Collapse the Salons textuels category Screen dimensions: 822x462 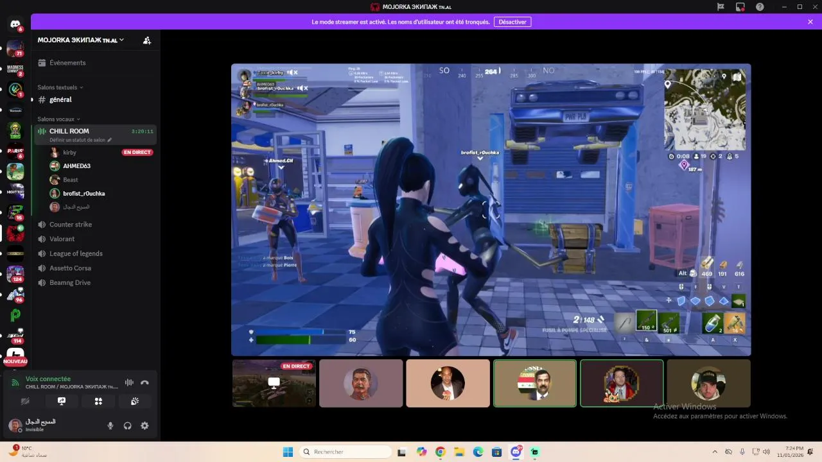click(60, 87)
